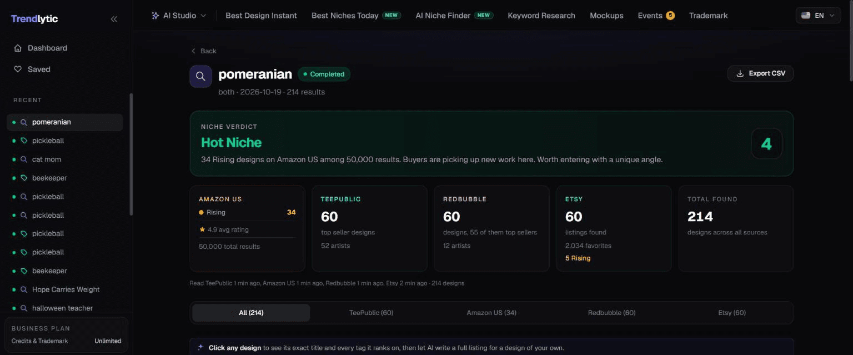Viewport: 853px width, 355px height.
Task: Click '52 artists' in the TeePublic card
Action: click(335, 246)
